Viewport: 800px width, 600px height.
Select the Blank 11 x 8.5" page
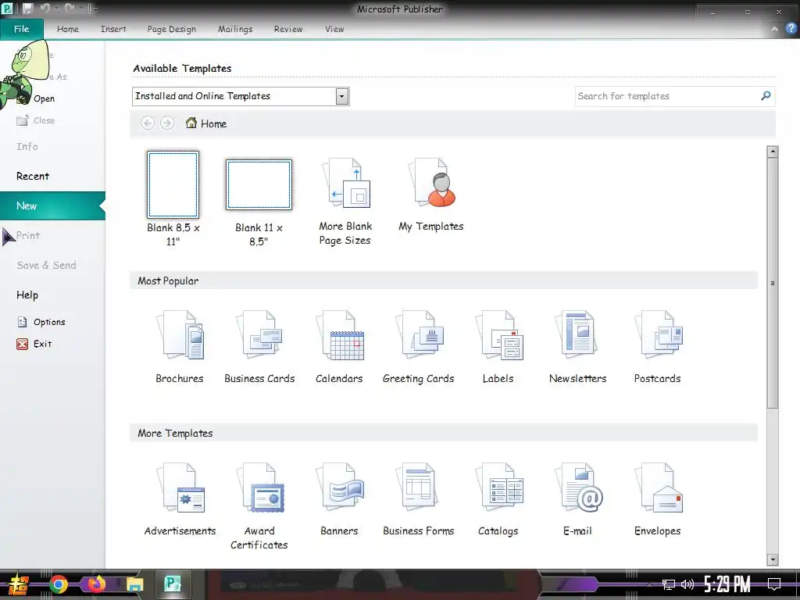259,202
